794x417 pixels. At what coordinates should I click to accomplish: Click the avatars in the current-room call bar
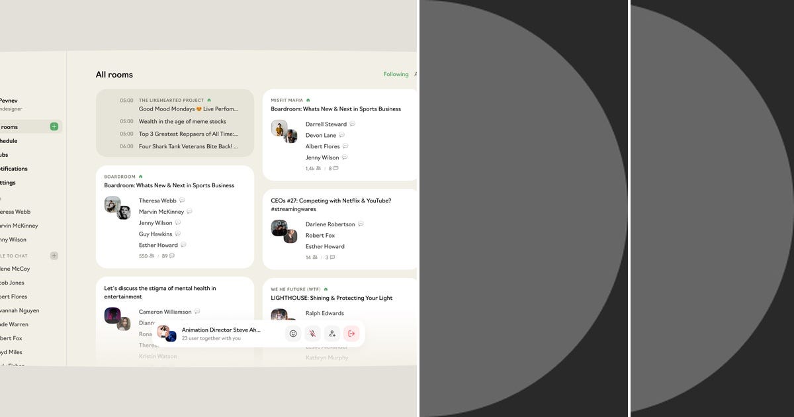click(167, 334)
